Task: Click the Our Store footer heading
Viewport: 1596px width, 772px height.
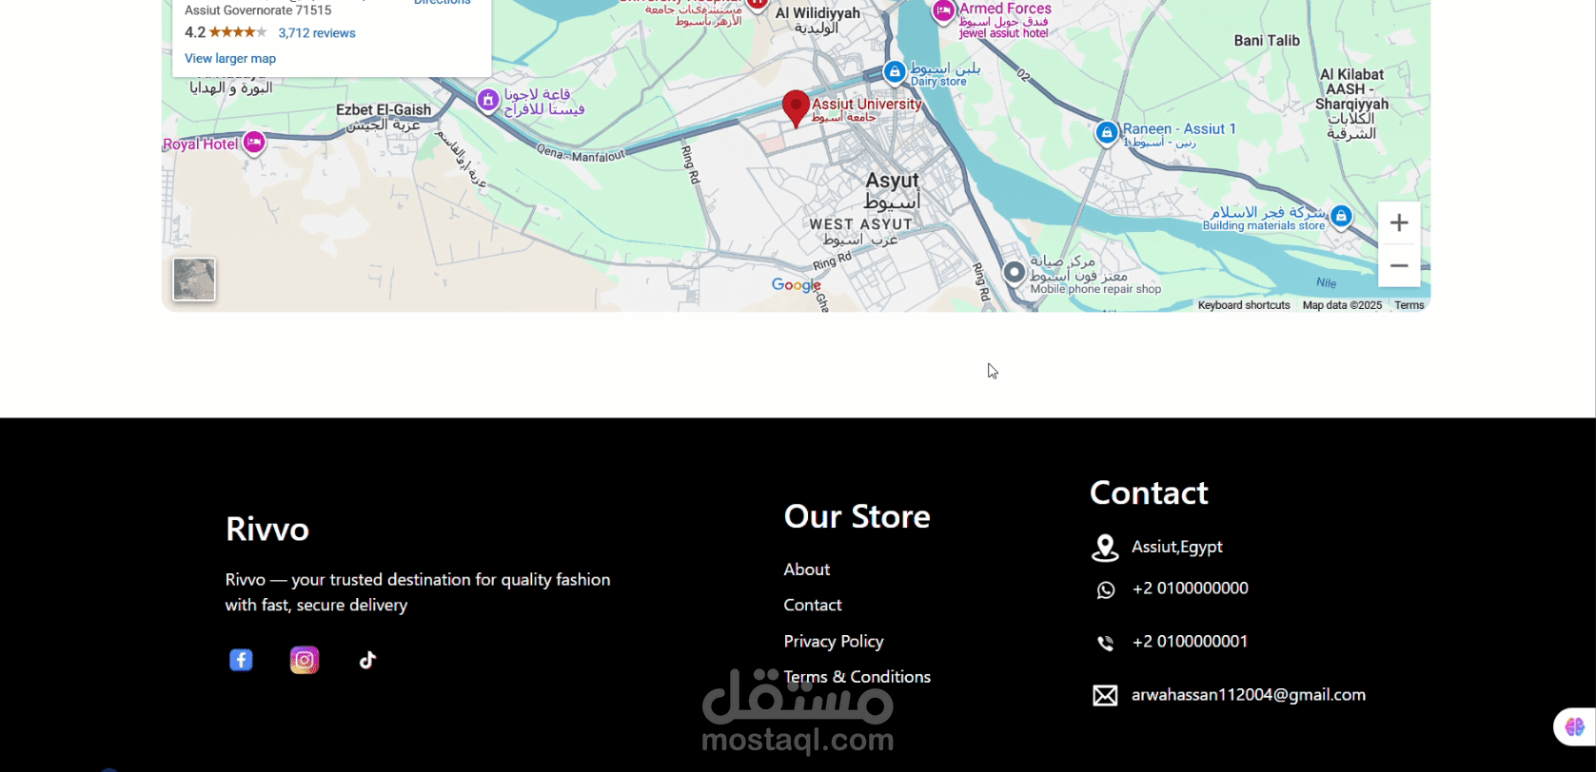Action: (x=857, y=516)
